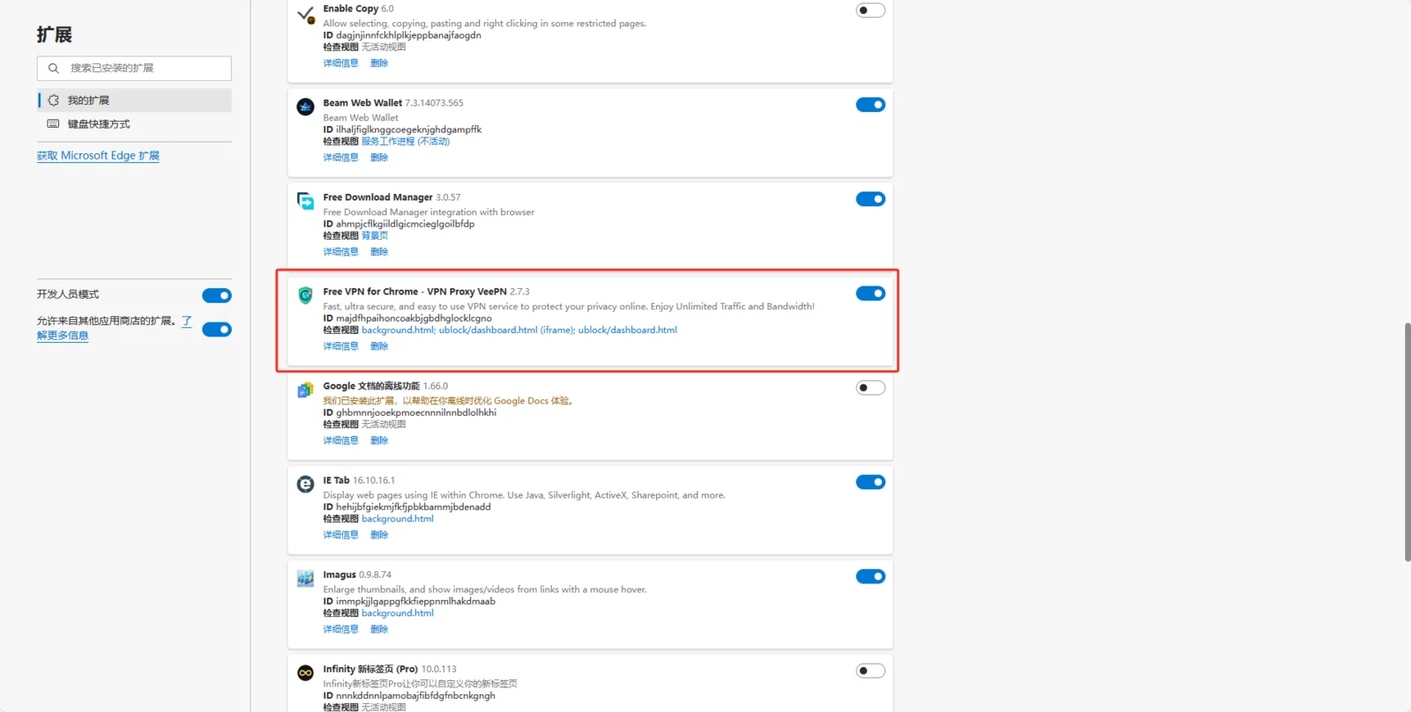Open 详细信息 for IE Tab
Image resolution: width=1411 pixels, height=712 pixels.
340,535
